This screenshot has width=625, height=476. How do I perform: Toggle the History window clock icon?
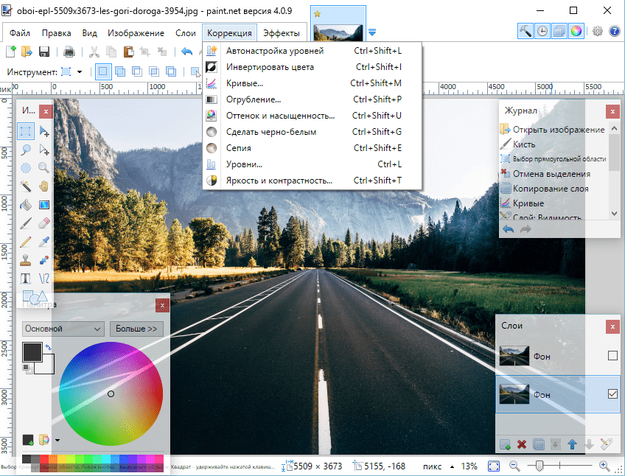click(542, 31)
